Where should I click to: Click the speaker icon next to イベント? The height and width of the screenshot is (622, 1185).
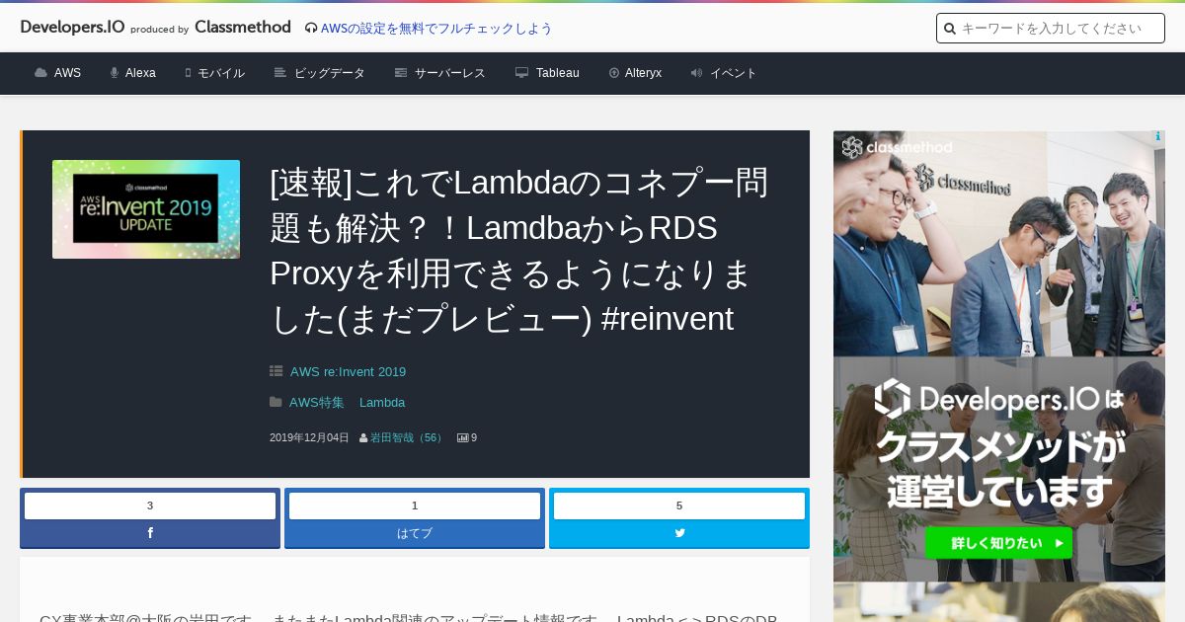(696, 73)
